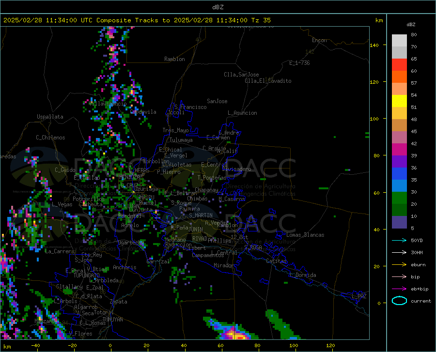Screen dimensions: 436x352
Task: Click the cyan 50YD arrow legend icon
Action: pos(399,240)
